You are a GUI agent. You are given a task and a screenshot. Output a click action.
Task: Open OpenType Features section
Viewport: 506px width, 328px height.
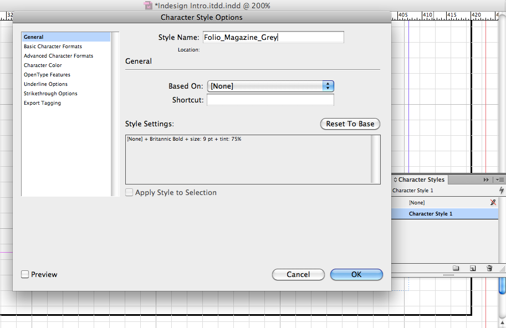coord(47,74)
